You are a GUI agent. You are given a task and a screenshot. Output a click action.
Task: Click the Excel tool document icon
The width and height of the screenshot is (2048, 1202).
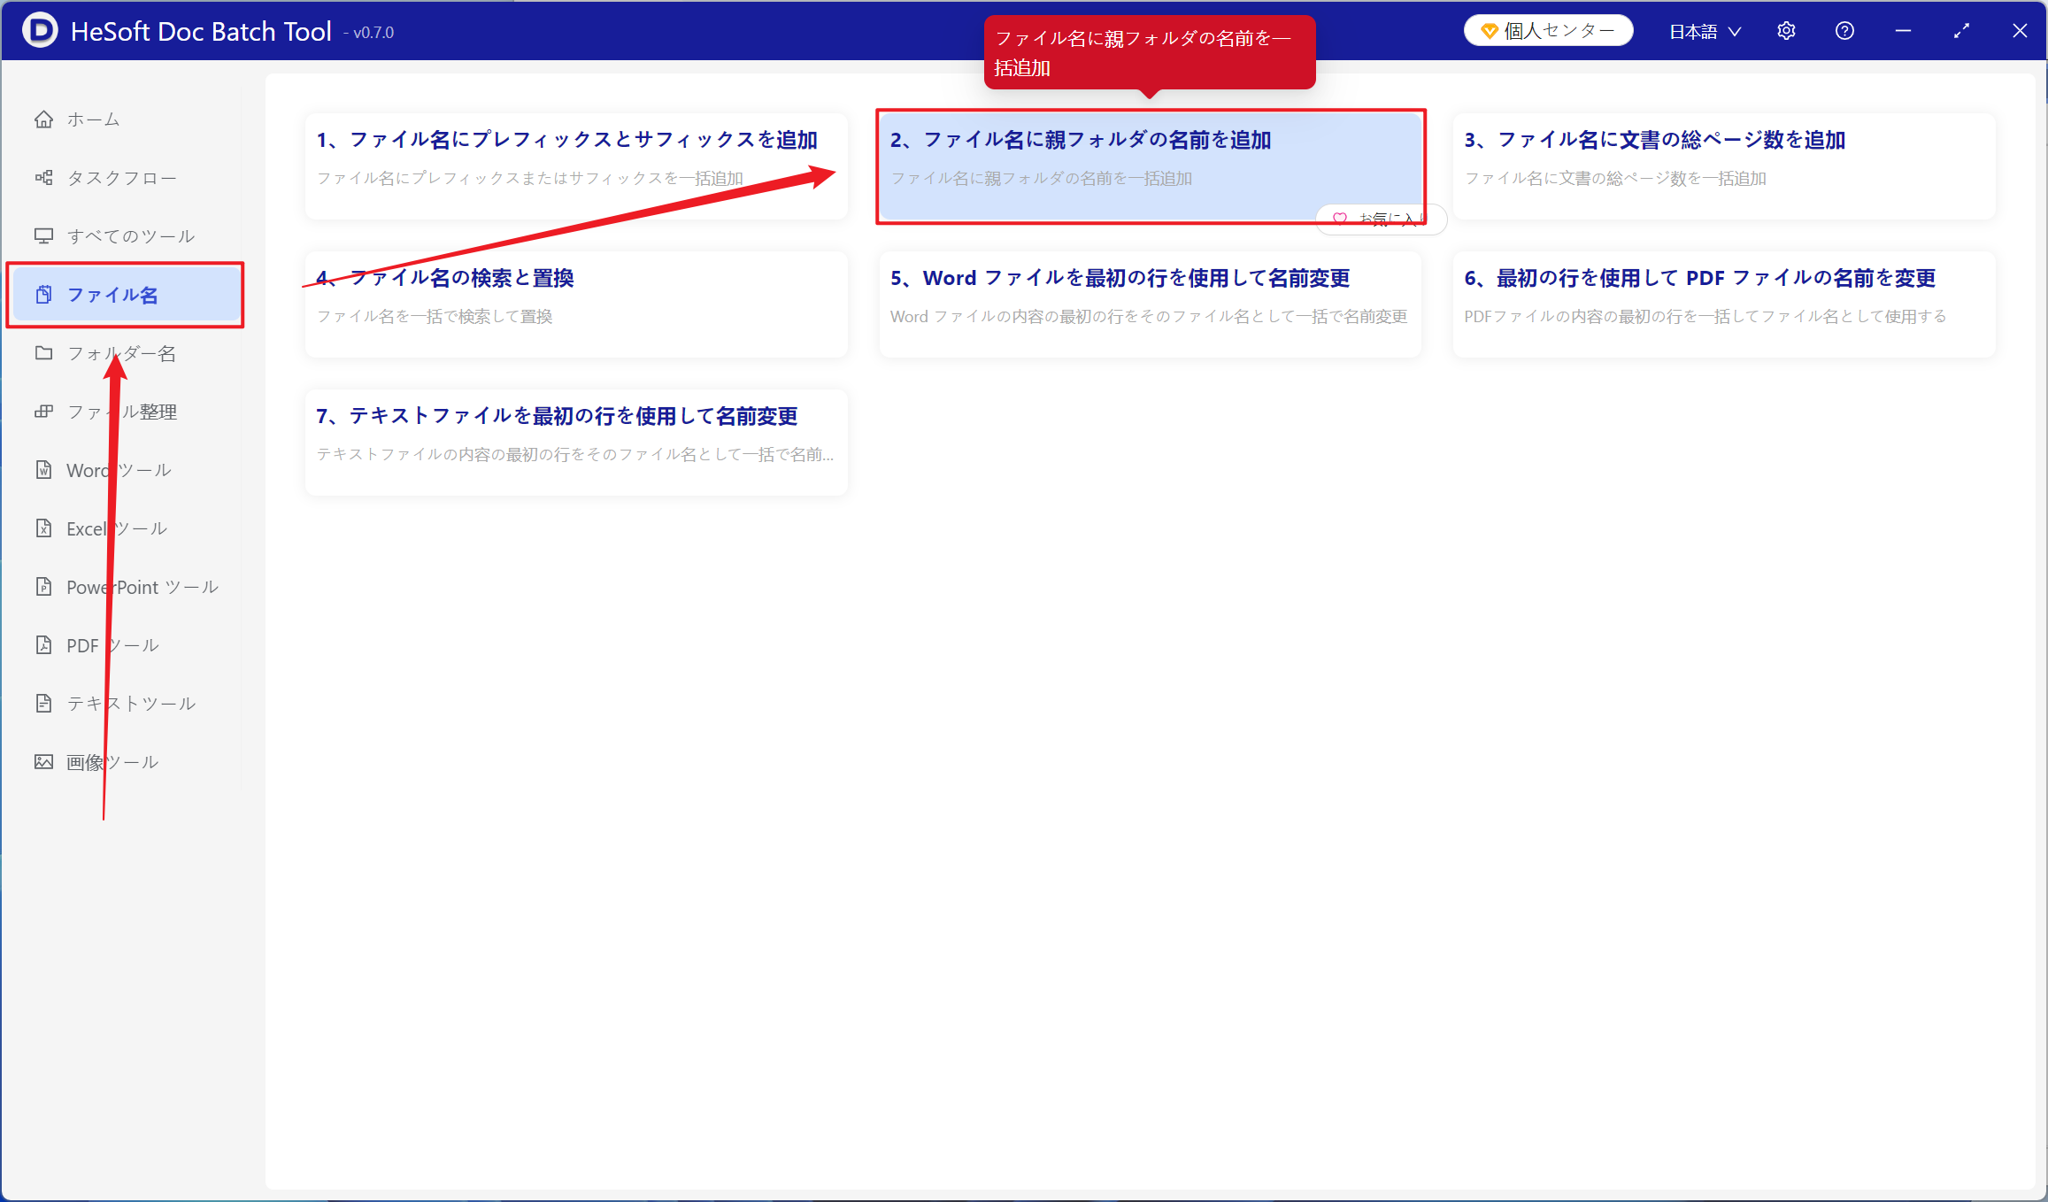(x=43, y=528)
